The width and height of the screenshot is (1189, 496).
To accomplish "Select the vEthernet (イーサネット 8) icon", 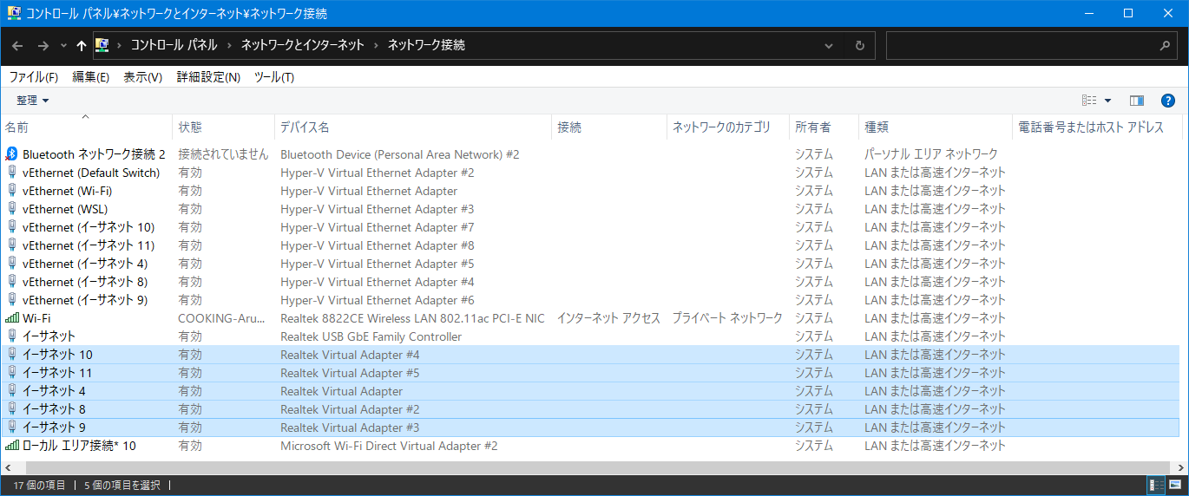I will point(11,282).
